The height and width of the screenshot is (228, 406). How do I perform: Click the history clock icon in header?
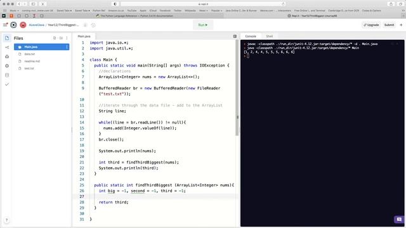click(93, 25)
